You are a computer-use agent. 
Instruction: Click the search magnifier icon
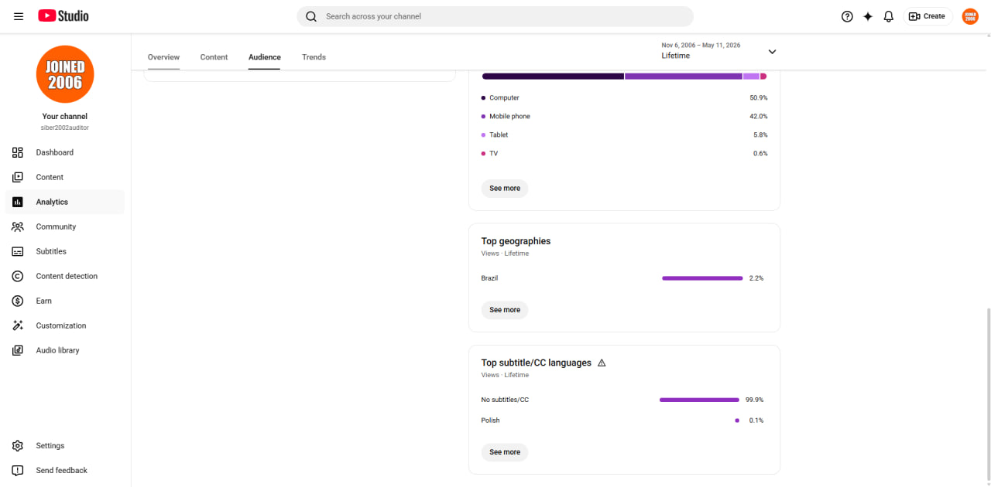311,16
